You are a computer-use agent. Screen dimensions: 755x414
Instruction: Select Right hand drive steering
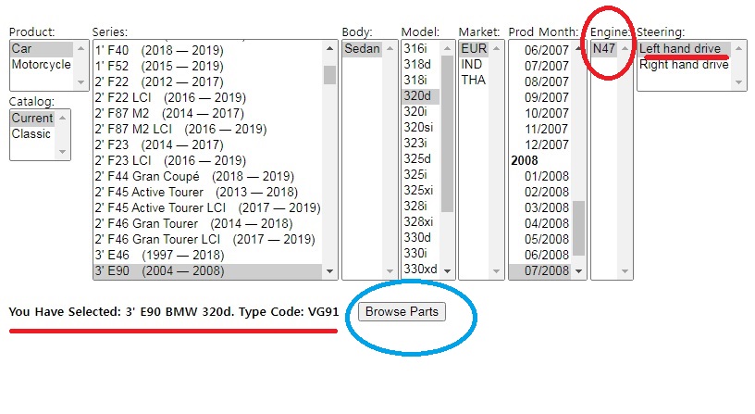[x=685, y=65]
